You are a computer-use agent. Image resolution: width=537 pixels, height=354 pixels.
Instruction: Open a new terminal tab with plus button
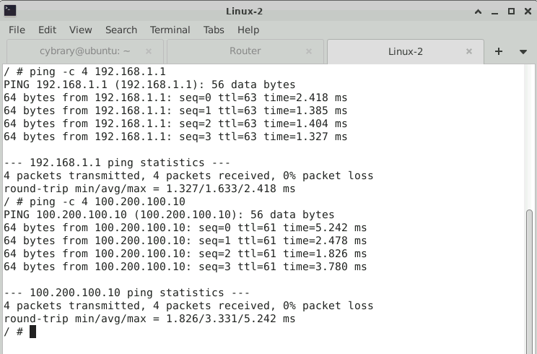pos(498,51)
